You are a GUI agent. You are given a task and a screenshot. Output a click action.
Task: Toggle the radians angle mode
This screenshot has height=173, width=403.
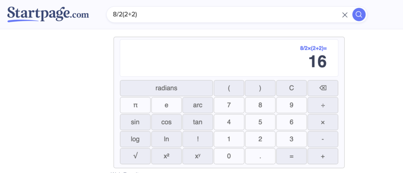[x=166, y=88]
